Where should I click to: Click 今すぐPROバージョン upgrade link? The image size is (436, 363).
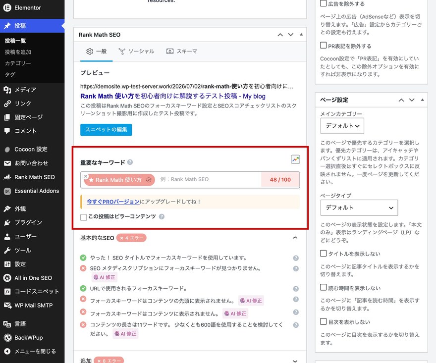click(x=113, y=202)
